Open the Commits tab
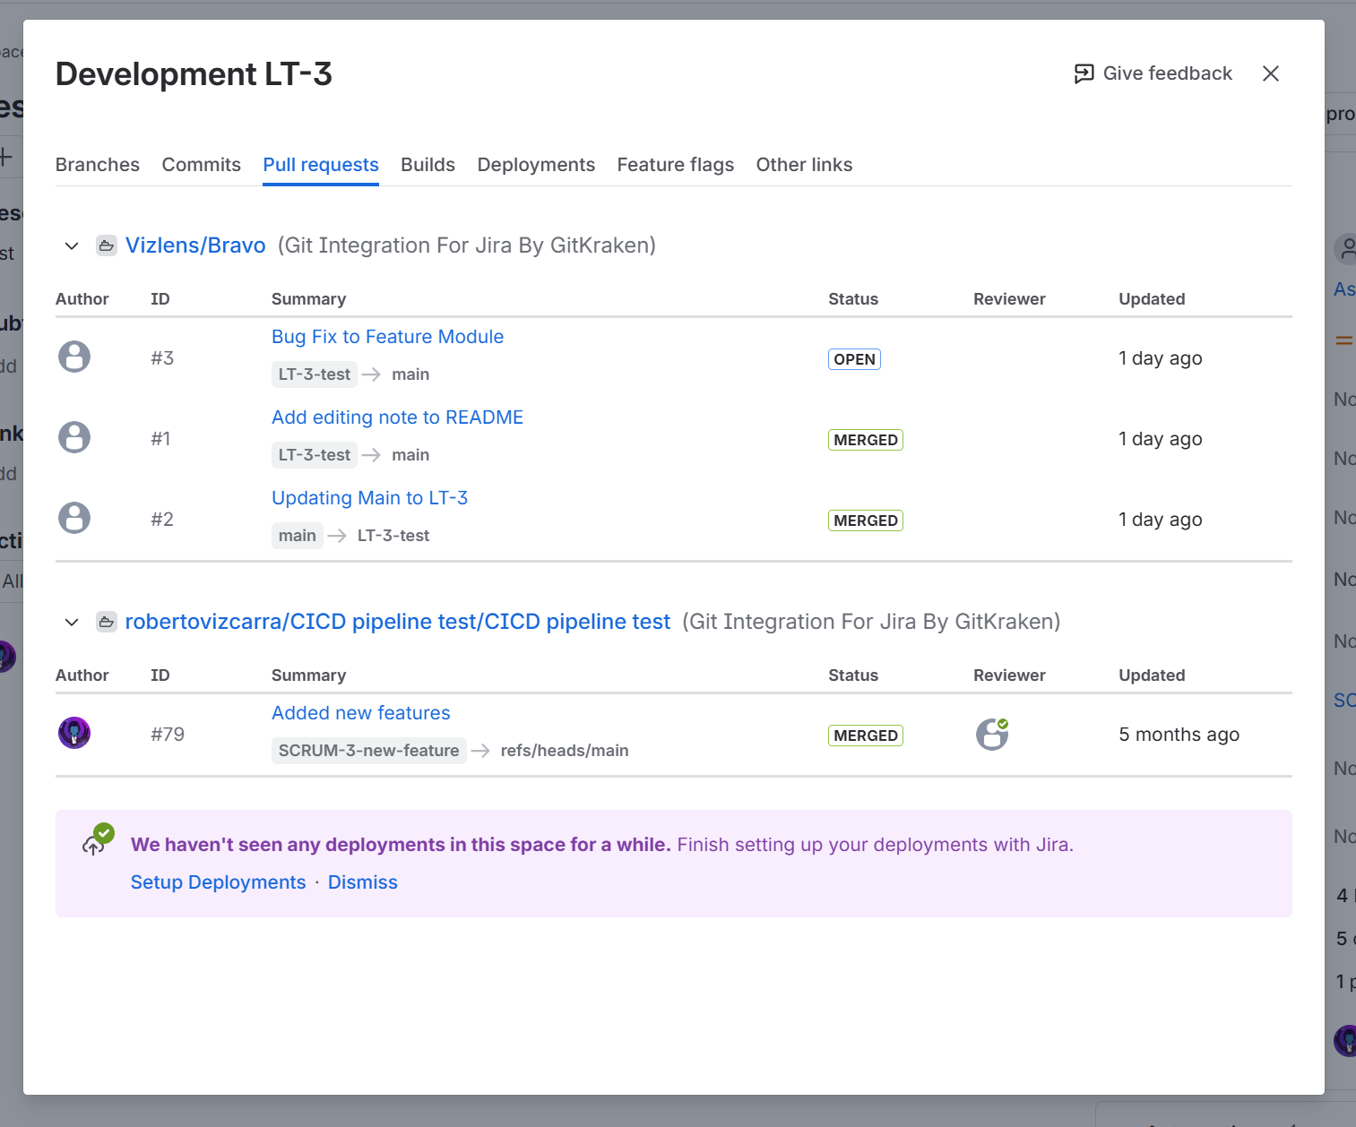1356x1127 pixels. (201, 165)
